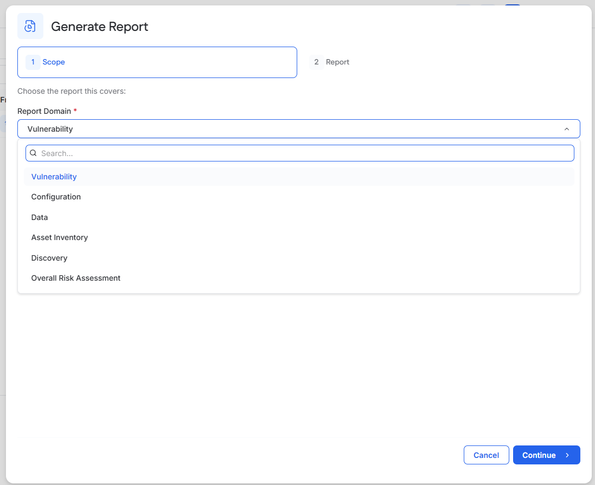
Task: Collapse dropdown using the chevron up arrow
Action: tap(567, 129)
